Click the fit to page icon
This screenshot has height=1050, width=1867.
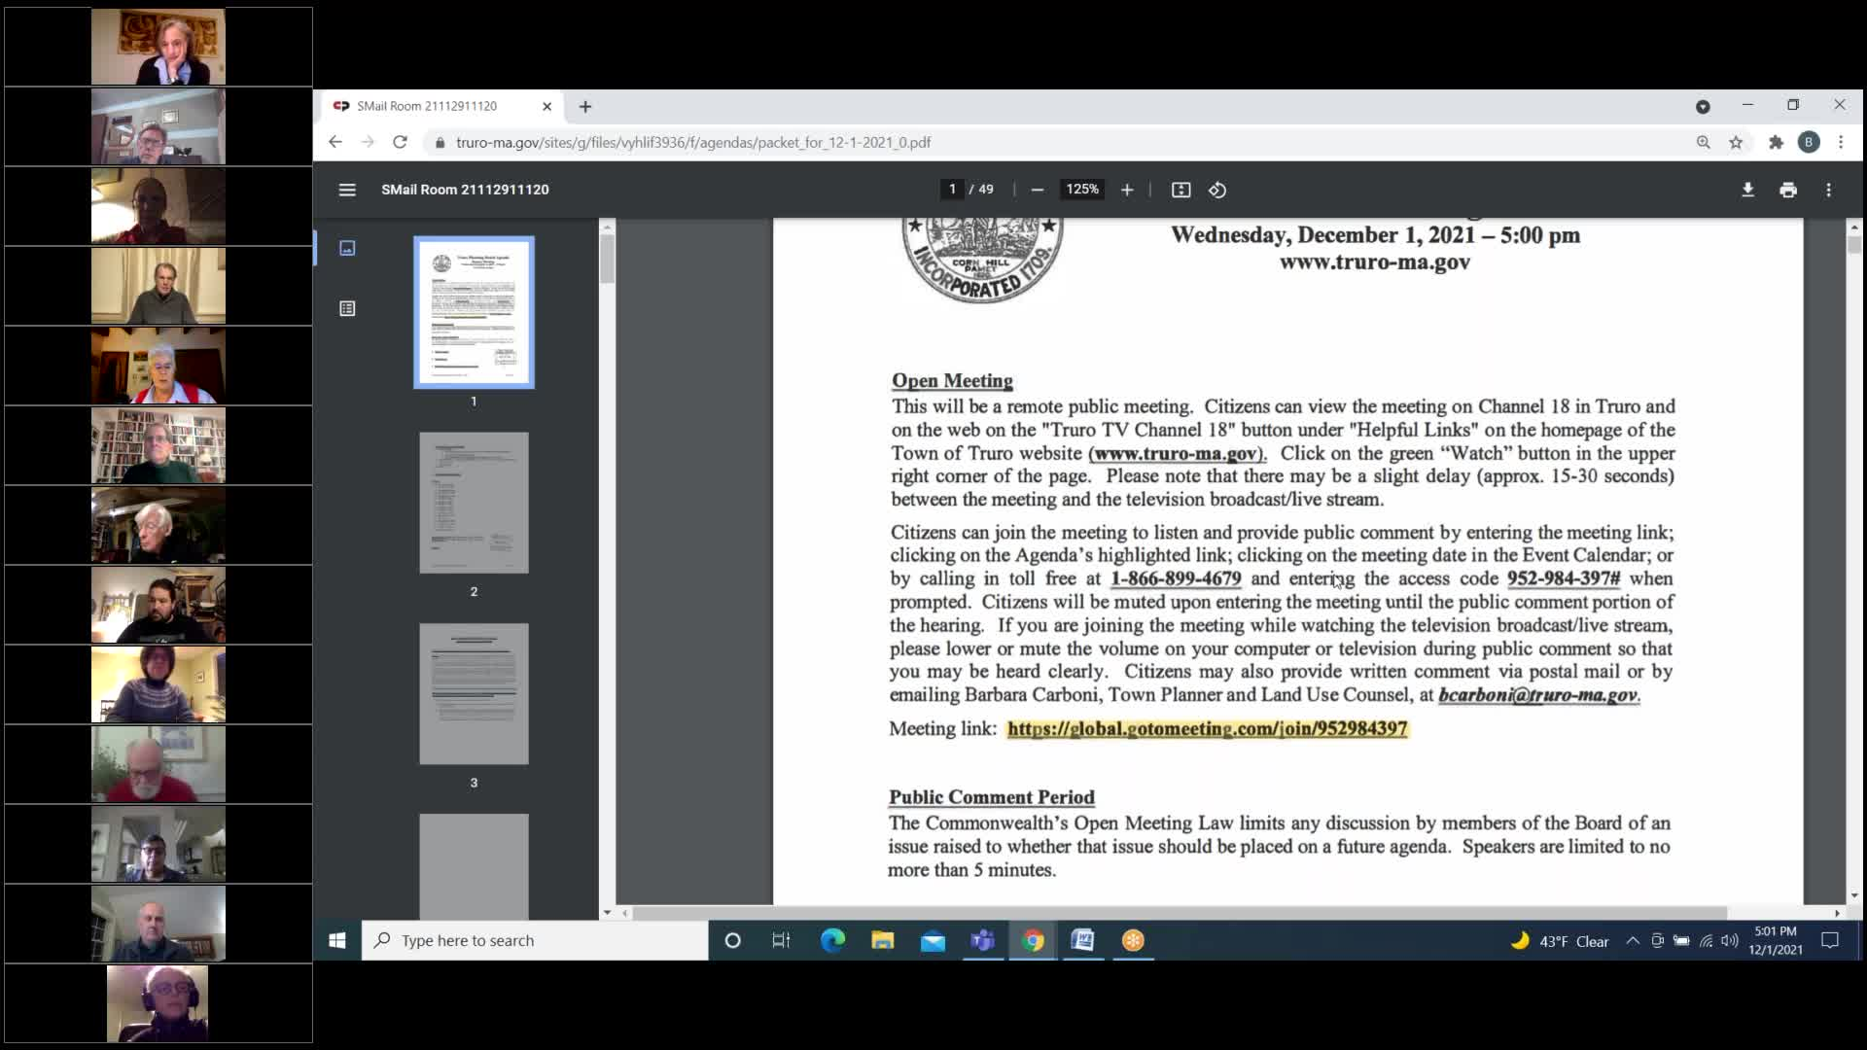coord(1180,190)
